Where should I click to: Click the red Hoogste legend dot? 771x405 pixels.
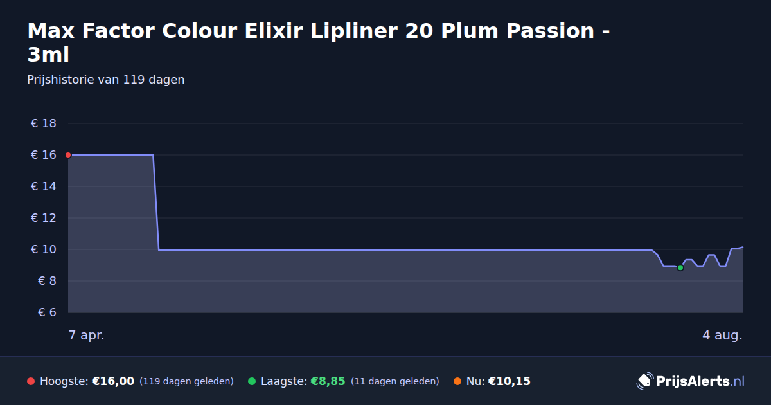[x=31, y=381]
